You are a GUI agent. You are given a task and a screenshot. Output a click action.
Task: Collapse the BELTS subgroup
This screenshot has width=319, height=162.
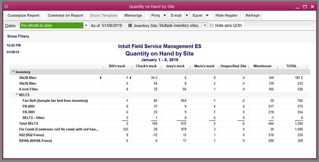click(17, 94)
